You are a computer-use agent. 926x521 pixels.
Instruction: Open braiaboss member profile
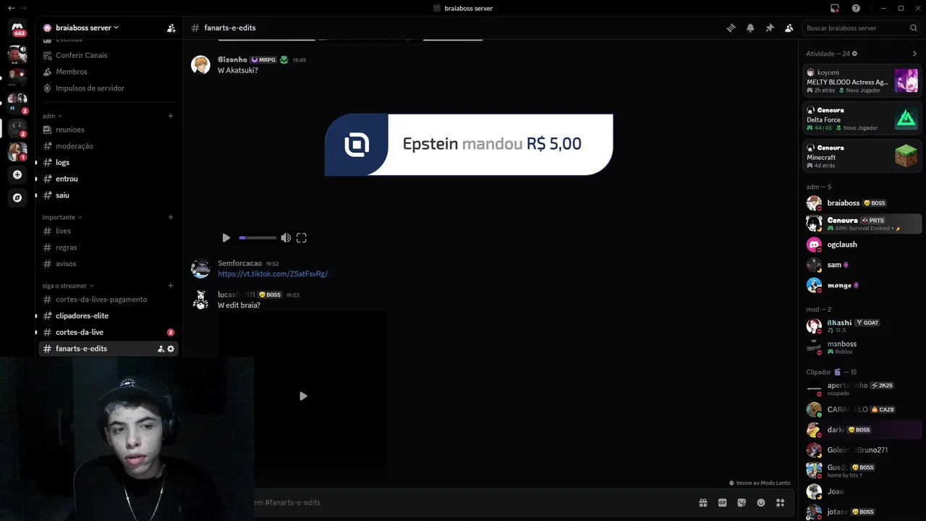pyautogui.click(x=862, y=203)
